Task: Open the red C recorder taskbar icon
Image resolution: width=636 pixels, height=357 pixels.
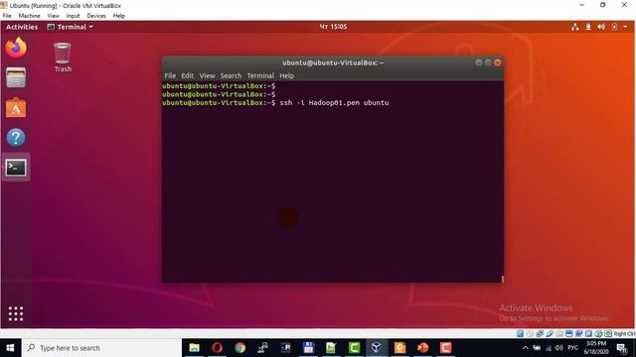Action: tap(445, 348)
